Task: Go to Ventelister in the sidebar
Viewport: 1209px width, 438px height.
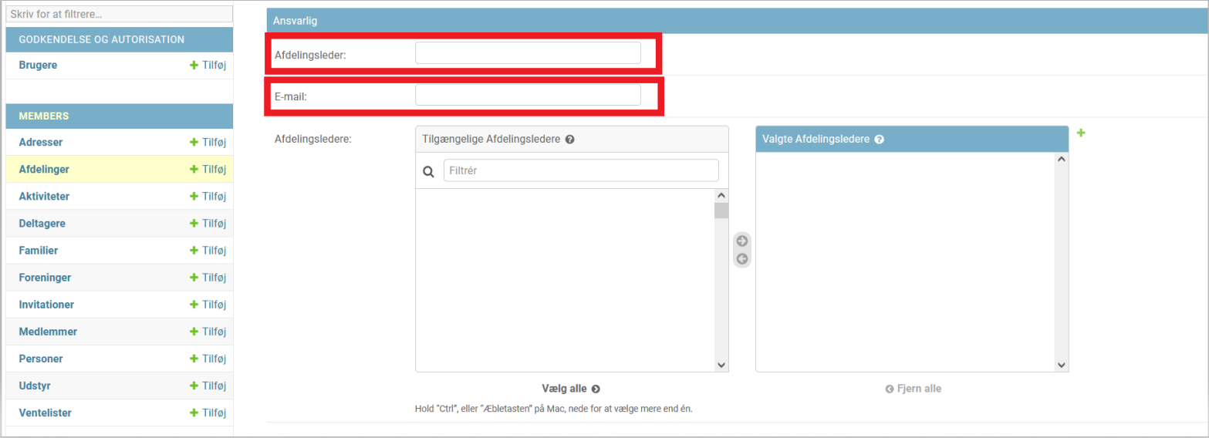Action: point(45,413)
